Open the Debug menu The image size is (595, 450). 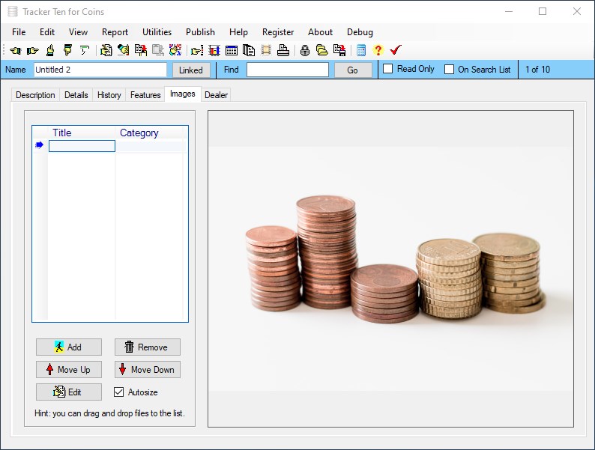click(360, 32)
